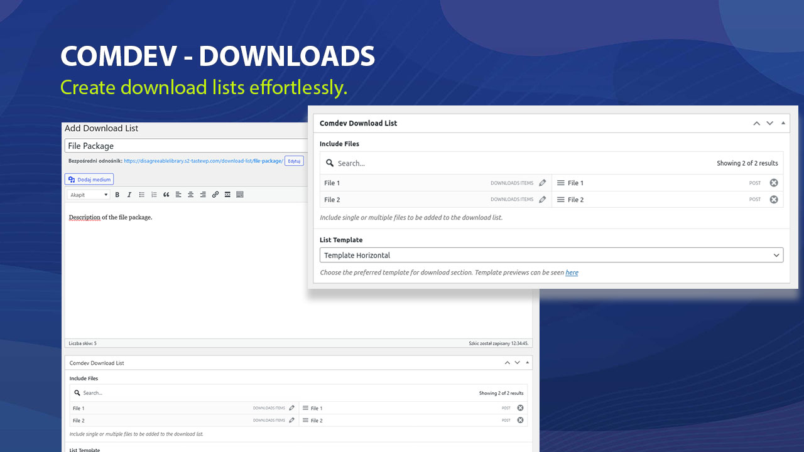Align text left in the editor

(178, 195)
